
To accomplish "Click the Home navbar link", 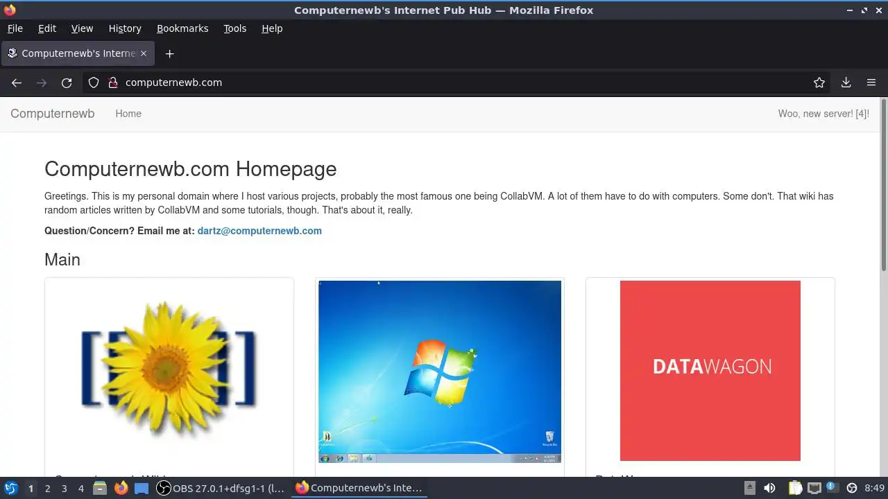I will [x=128, y=114].
